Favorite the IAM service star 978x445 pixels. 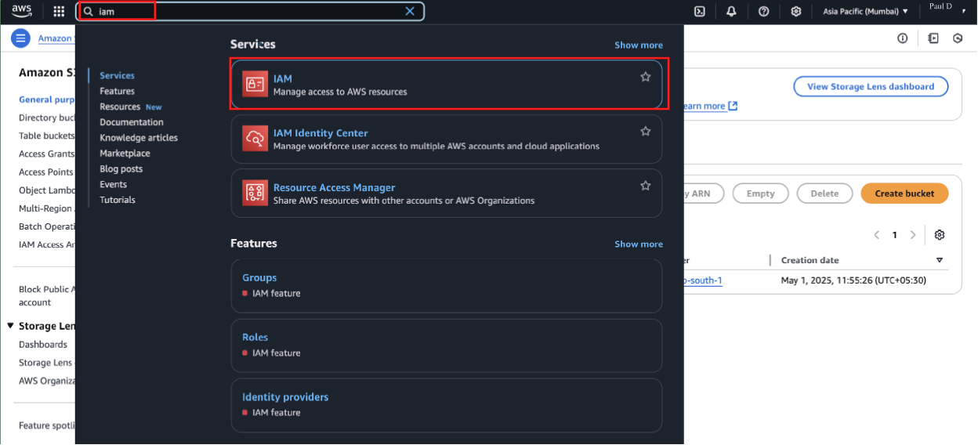[x=646, y=77]
